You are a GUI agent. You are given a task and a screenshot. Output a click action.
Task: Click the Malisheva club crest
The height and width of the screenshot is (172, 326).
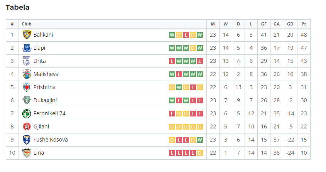pos(27,74)
